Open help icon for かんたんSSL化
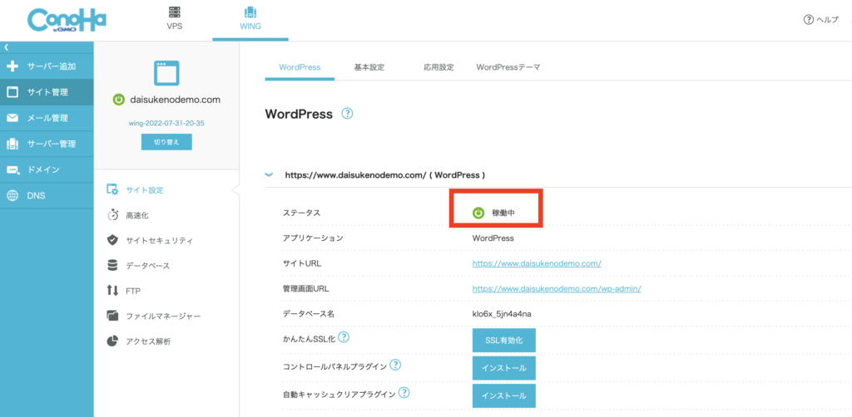 344,337
